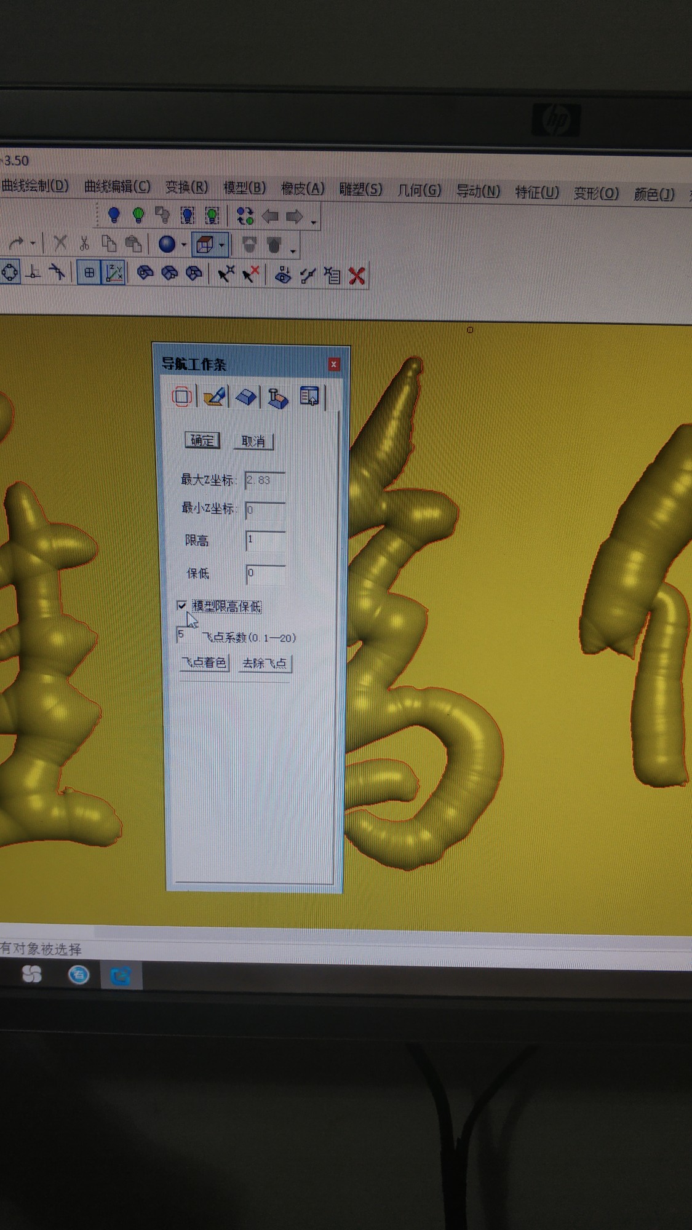Open the 雕塑(S) menu
692x1230 pixels.
(361, 189)
